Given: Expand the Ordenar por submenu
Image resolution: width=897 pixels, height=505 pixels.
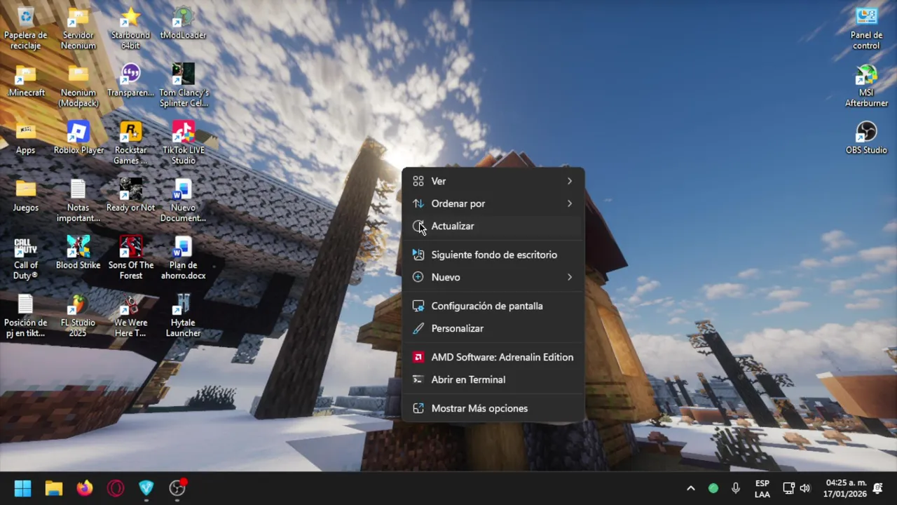Looking at the screenshot, I should click(x=493, y=203).
